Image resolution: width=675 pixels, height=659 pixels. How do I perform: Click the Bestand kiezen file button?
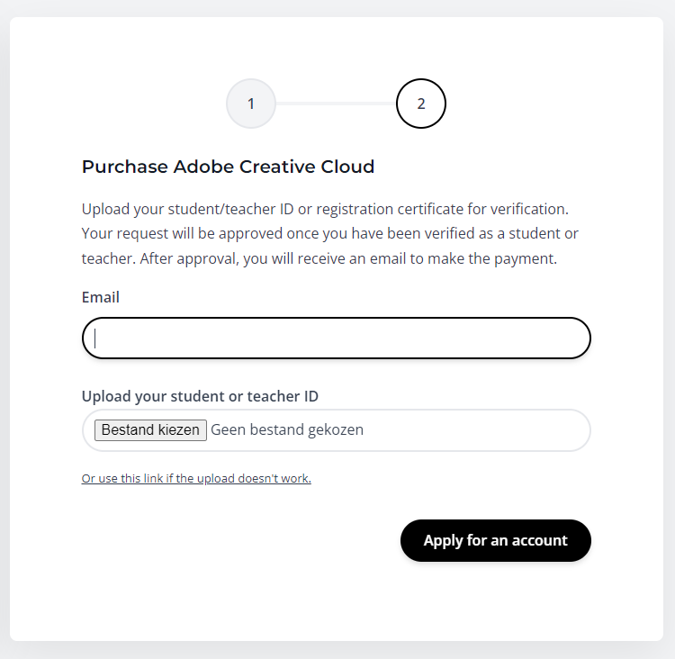[x=150, y=429]
